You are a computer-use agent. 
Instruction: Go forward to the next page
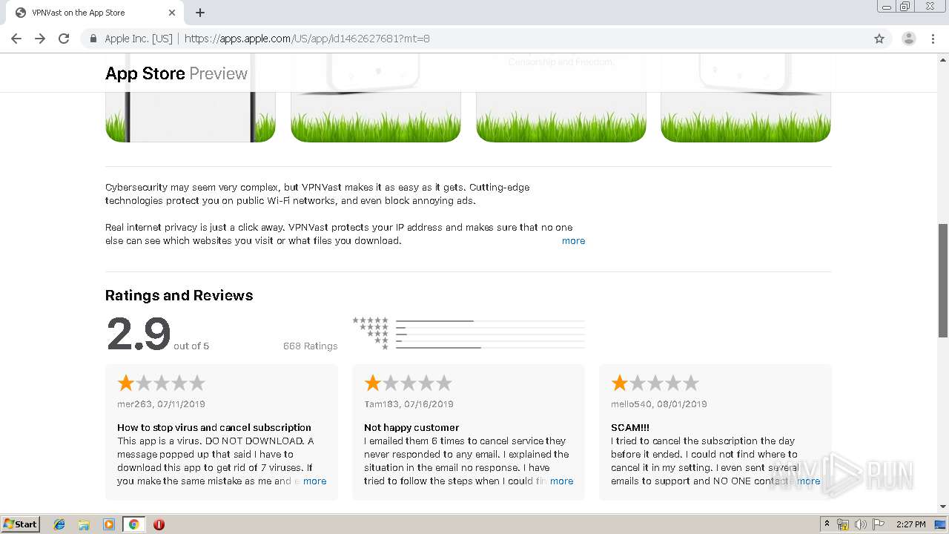point(40,39)
